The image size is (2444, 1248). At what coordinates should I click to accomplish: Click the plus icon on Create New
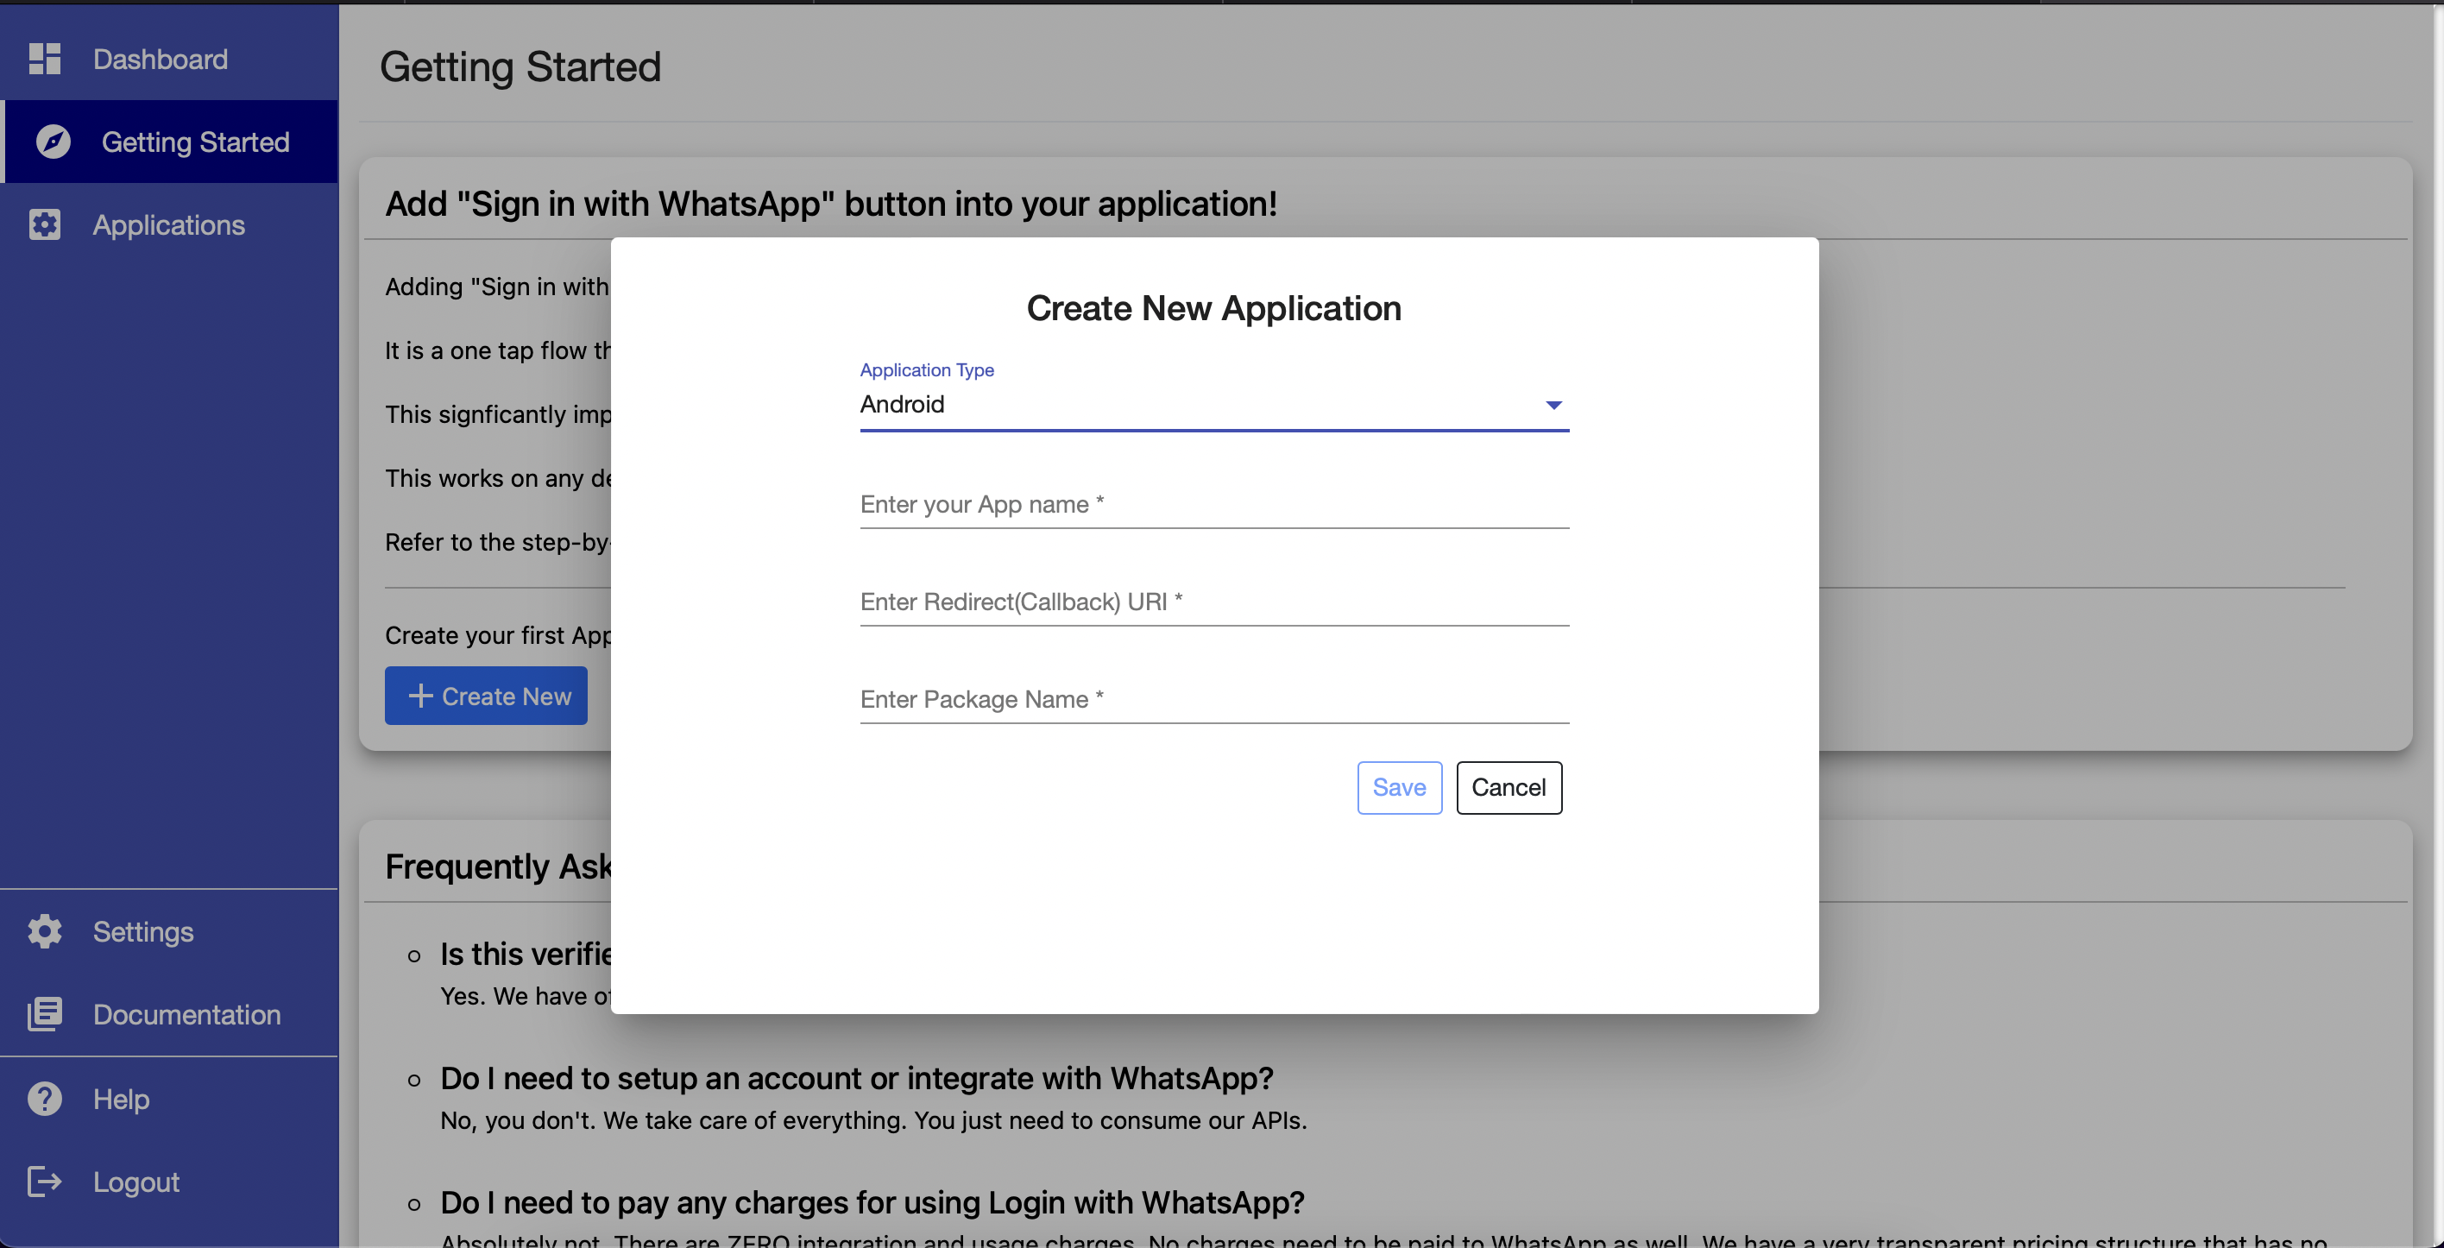pyautogui.click(x=420, y=696)
